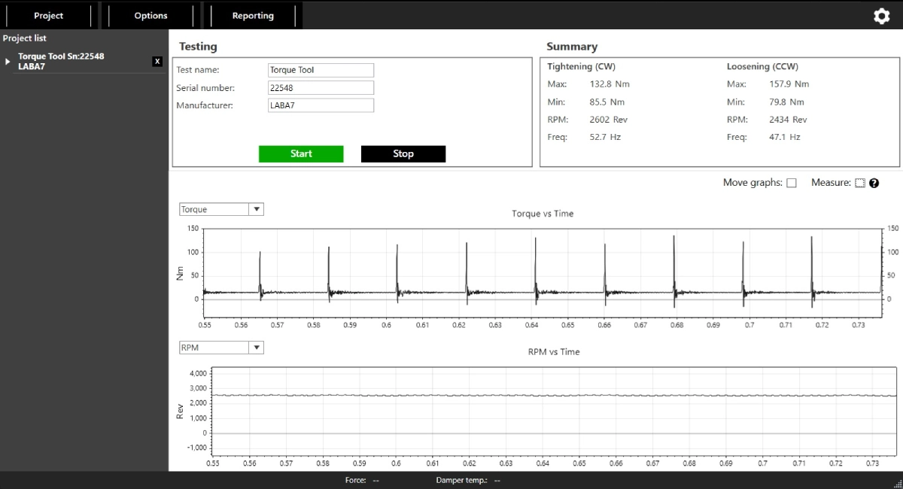
Task: Open the Project menu
Action: pyautogui.click(x=48, y=16)
